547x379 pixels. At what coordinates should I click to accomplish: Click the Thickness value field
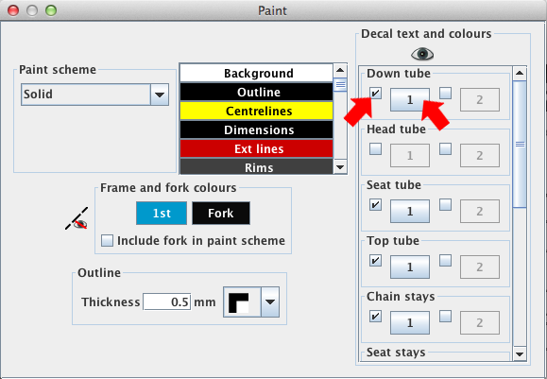[167, 301]
